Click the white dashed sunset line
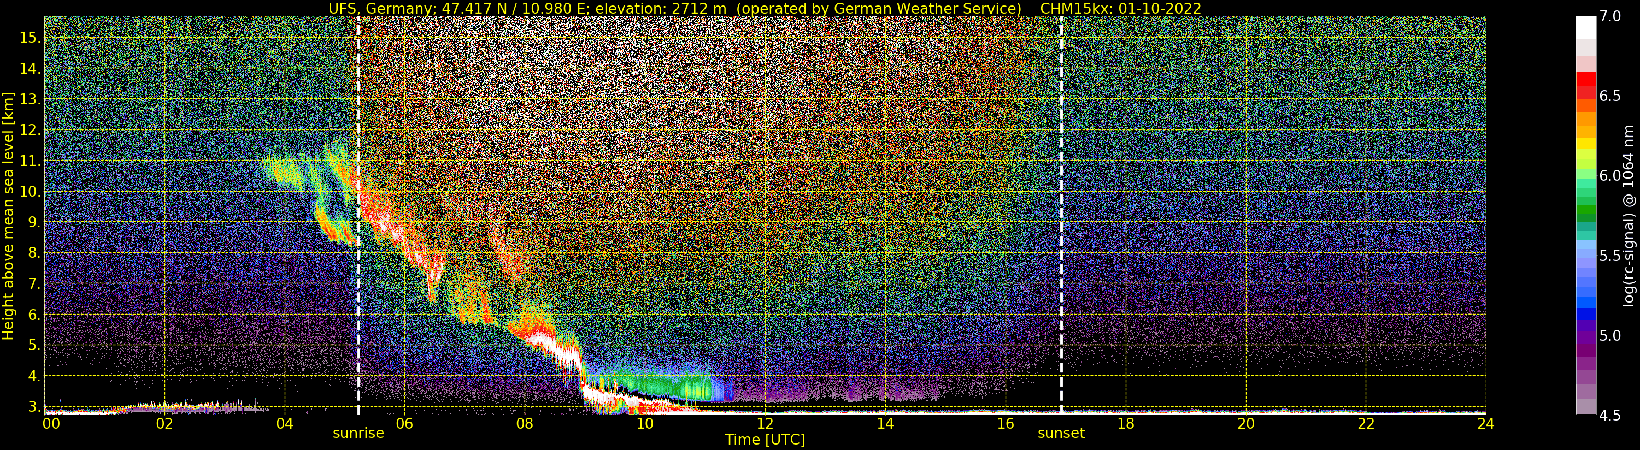1640x450 pixels. [x=1061, y=215]
